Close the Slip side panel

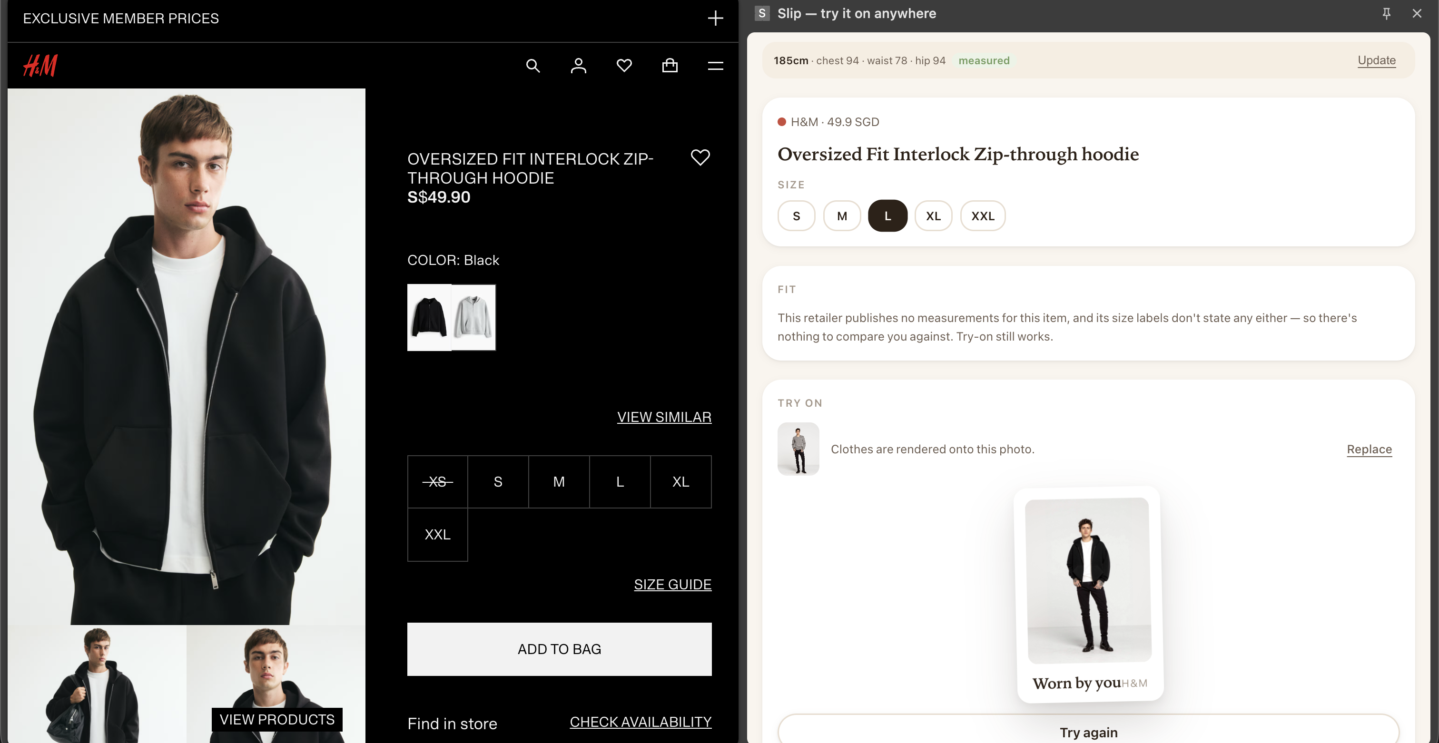pos(1417,13)
